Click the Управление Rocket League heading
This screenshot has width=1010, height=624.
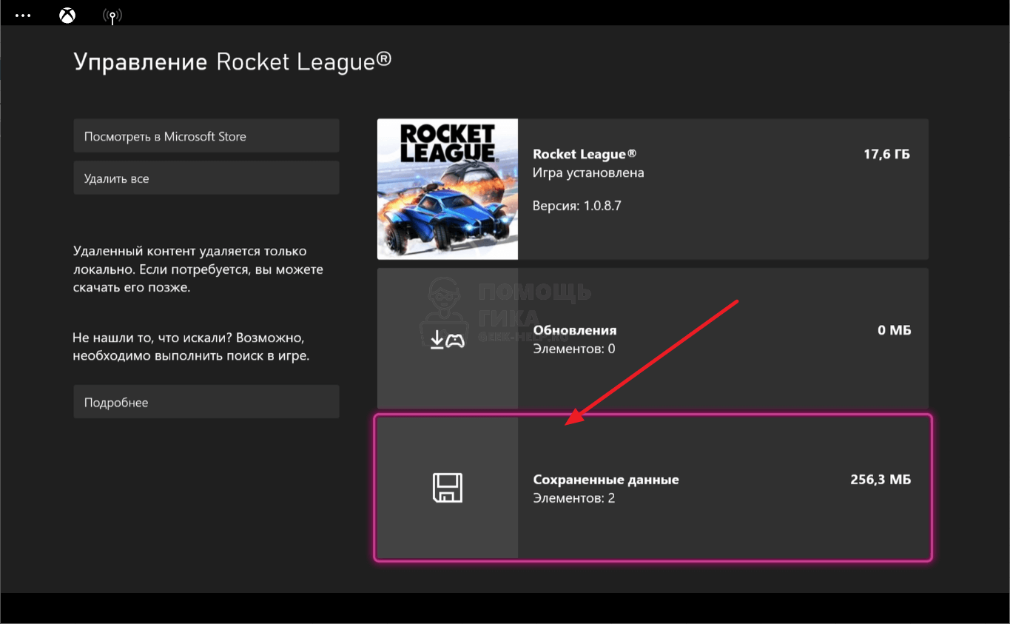click(x=232, y=62)
